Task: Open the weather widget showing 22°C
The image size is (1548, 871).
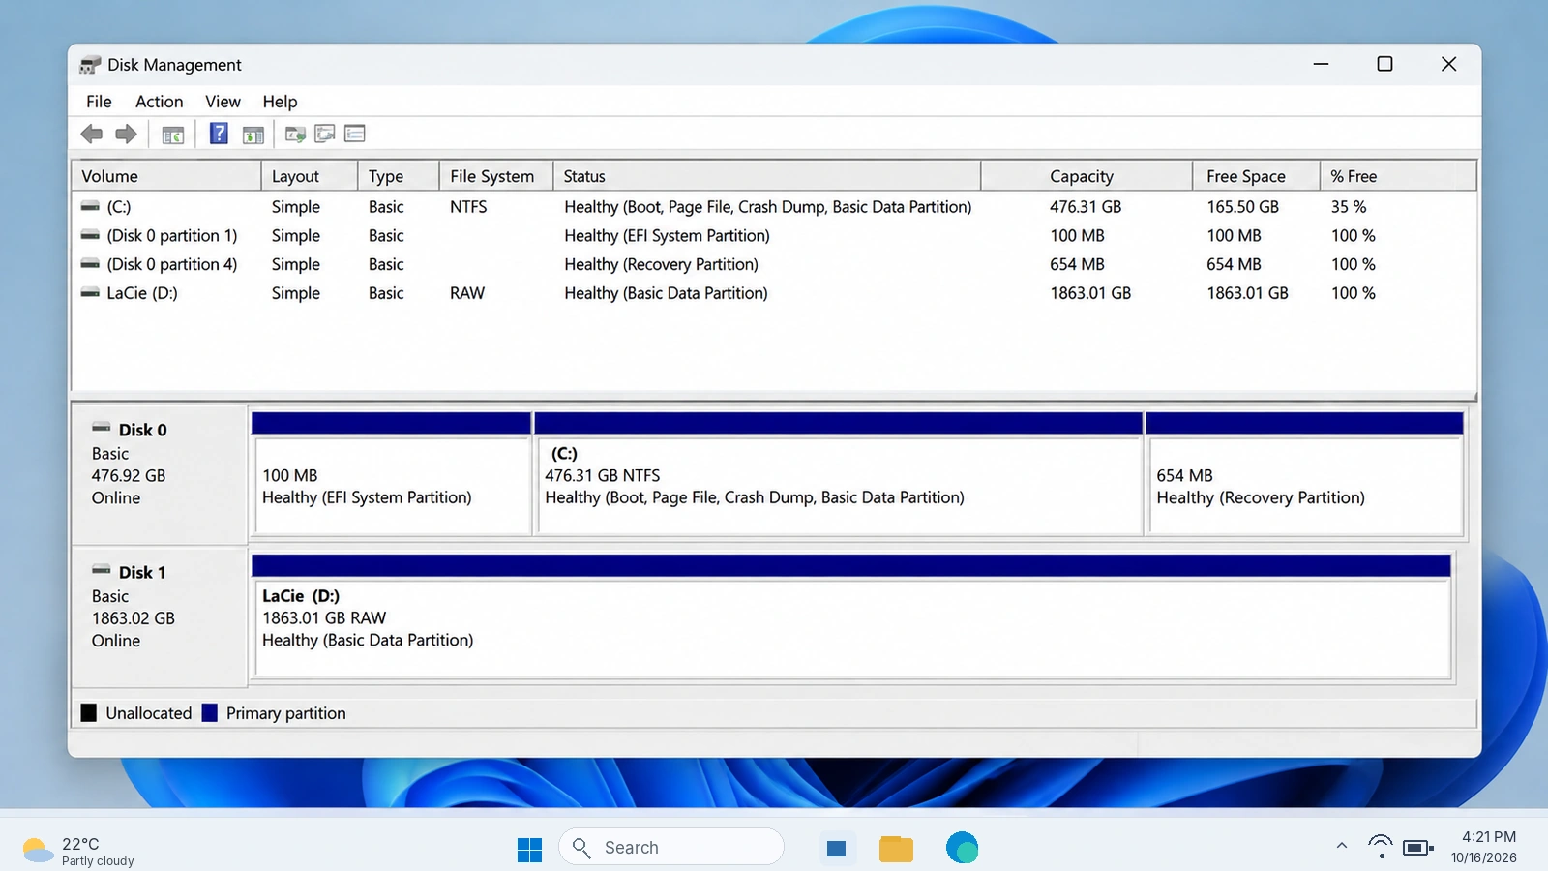Action: [x=79, y=851]
